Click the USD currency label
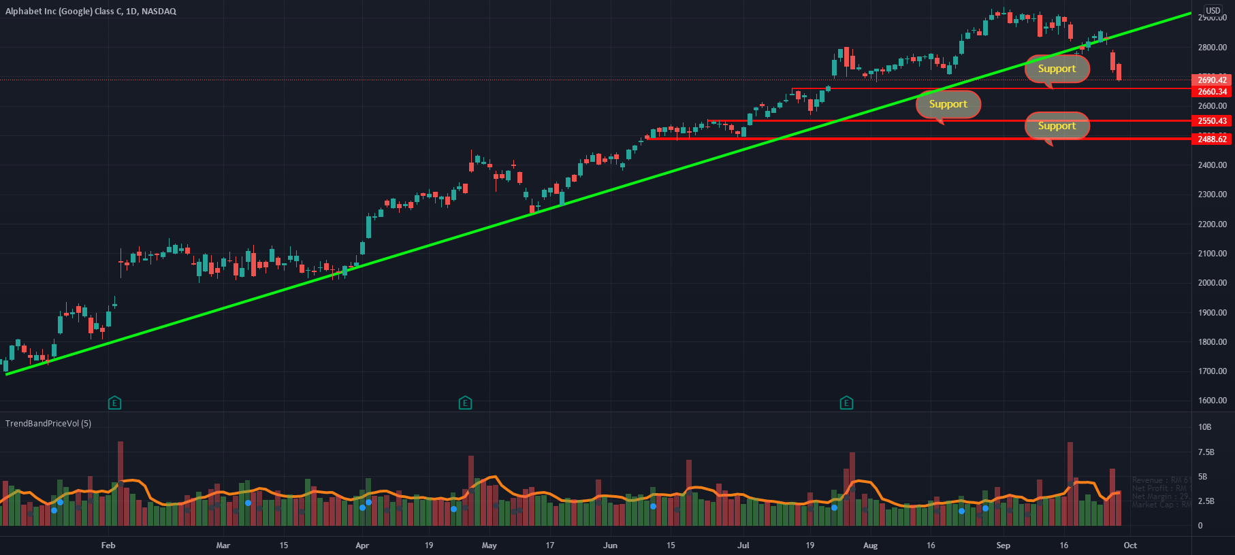The width and height of the screenshot is (1235, 555). point(1213,11)
